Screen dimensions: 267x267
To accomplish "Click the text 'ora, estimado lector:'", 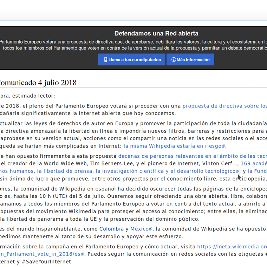I will point(27,96).
